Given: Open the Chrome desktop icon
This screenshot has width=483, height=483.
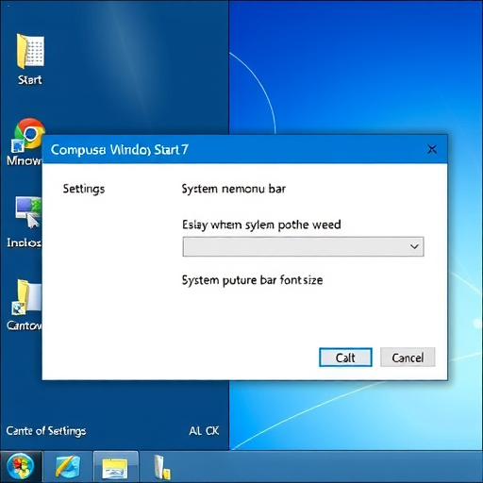Looking at the screenshot, I should [x=28, y=135].
